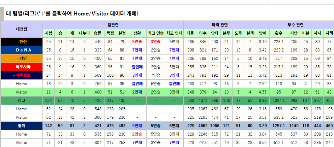Image resolution: width=334 pixels, height=147 pixels.
Task: Select the 방어 column header
Action: pyautogui.click(x=263, y=33)
